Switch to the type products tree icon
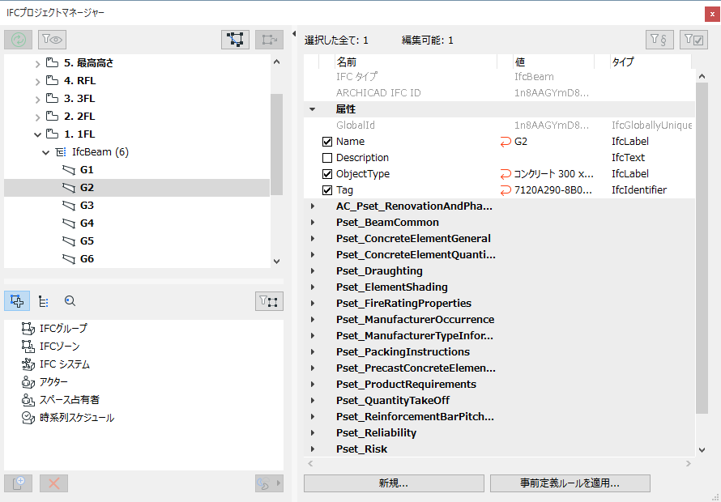Image resolution: width=721 pixels, height=502 pixels. pyautogui.click(x=44, y=301)
